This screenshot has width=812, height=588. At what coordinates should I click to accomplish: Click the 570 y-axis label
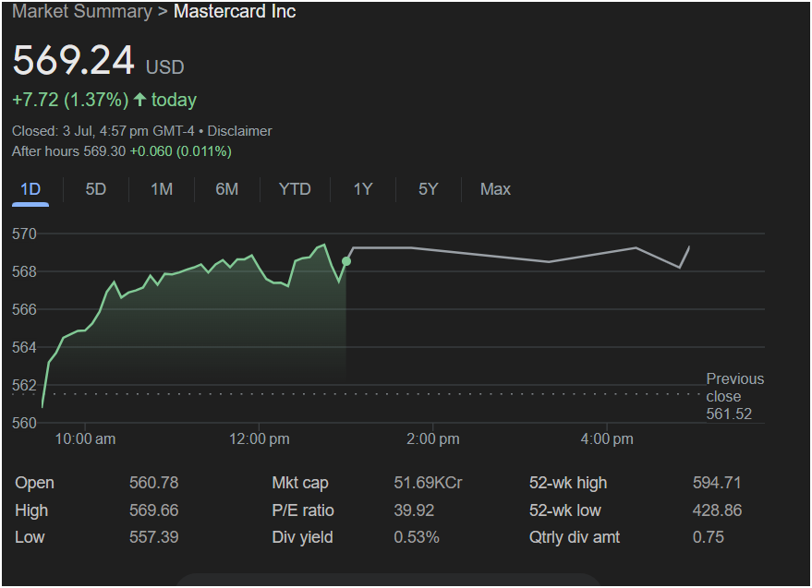coord(24,234)
